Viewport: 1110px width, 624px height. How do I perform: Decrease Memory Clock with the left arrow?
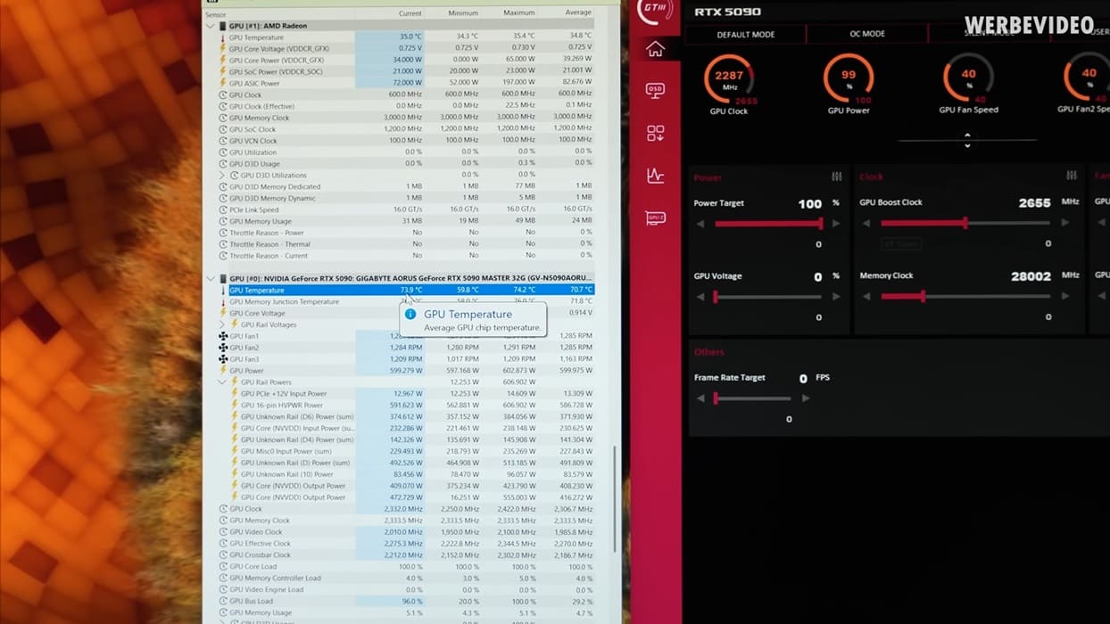[x=866, y=297]
